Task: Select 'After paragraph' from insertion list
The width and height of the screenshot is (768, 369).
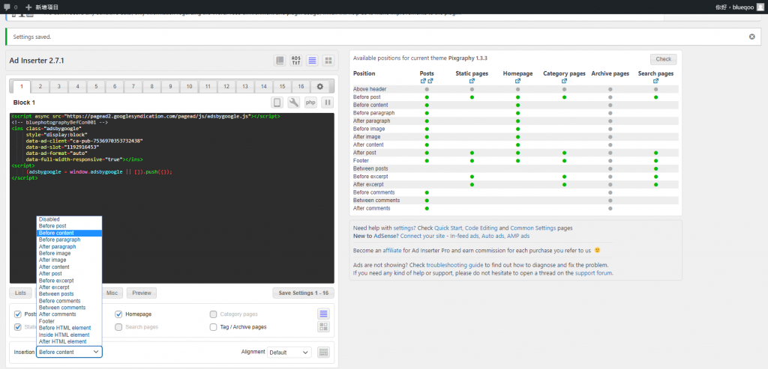Action: click(57, 247)
